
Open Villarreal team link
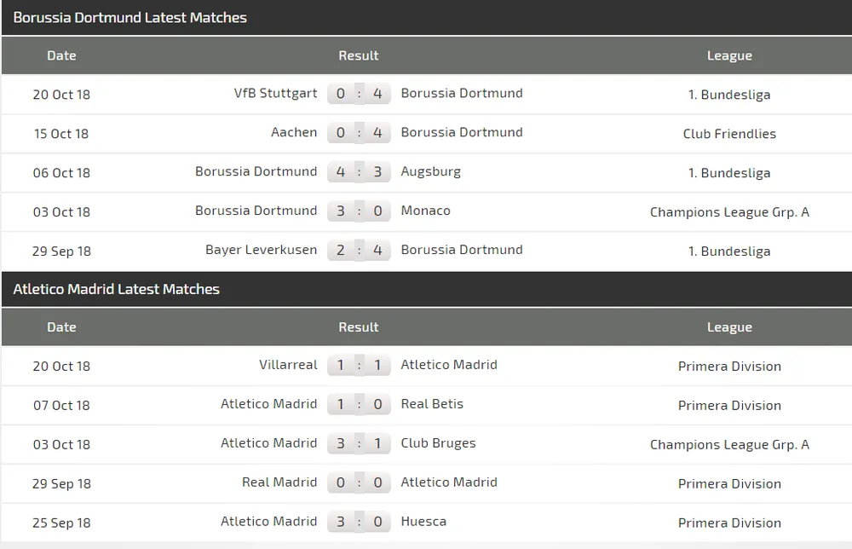(x=288, y=366)
